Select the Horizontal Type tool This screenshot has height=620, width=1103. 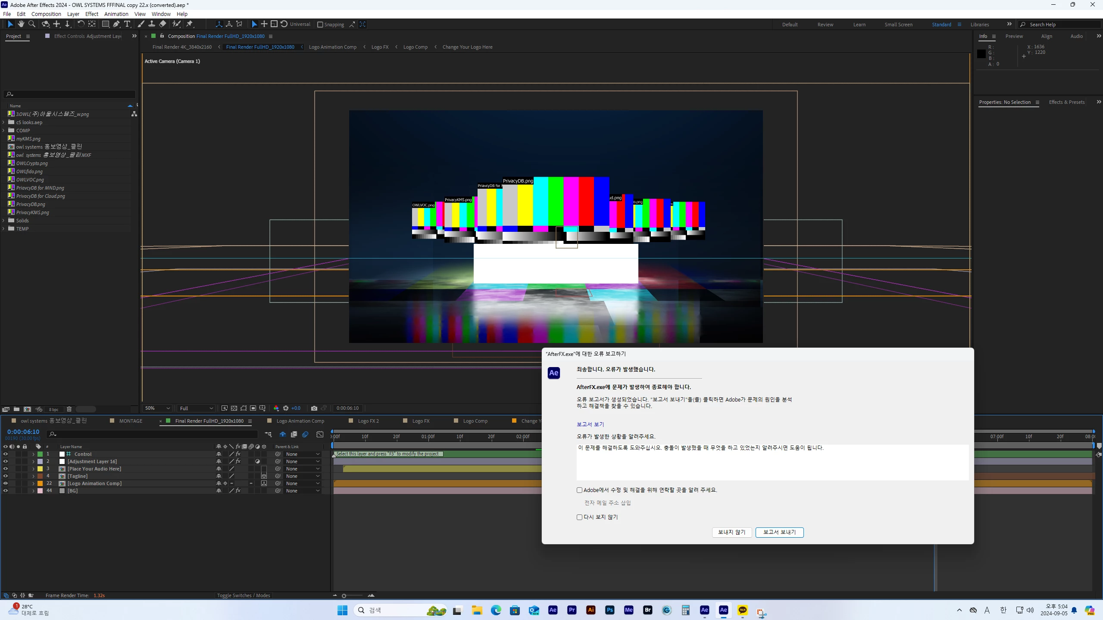[x=127, y=24]
